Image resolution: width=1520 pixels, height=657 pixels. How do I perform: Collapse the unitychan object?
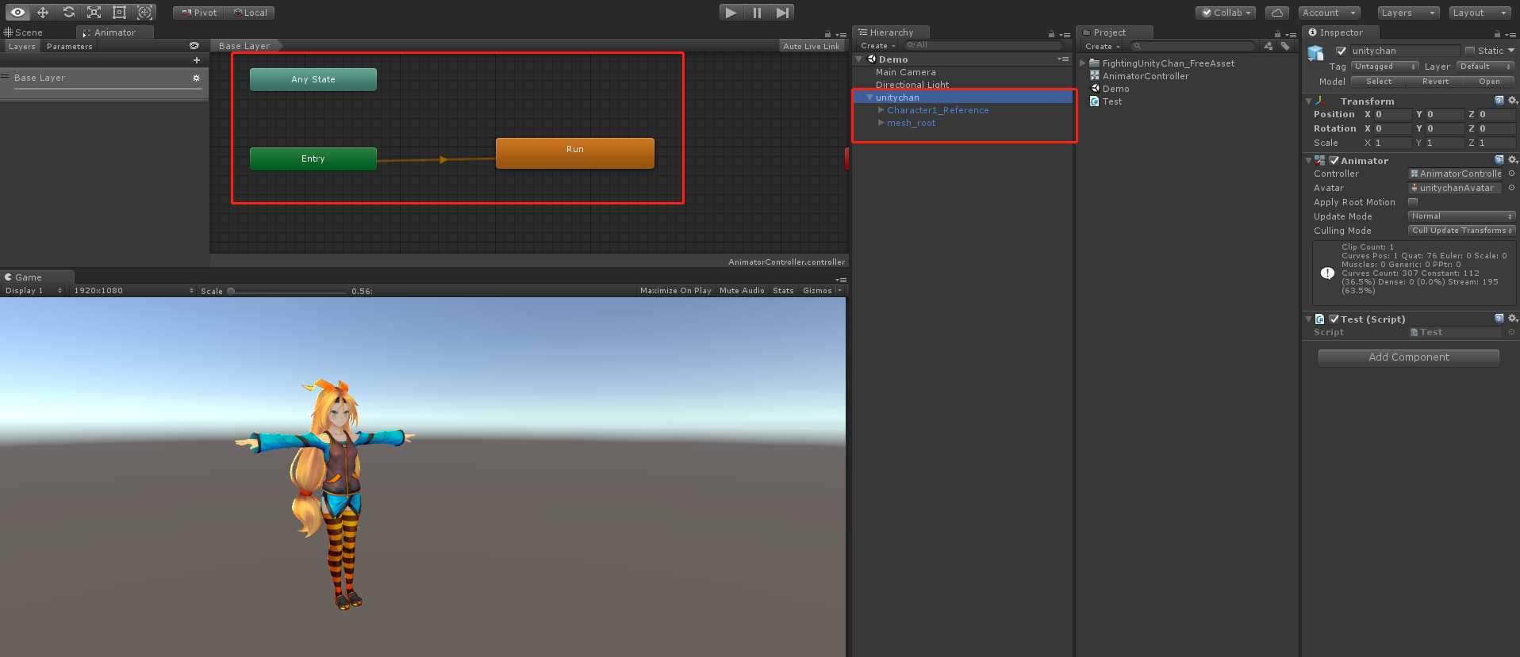870,97
